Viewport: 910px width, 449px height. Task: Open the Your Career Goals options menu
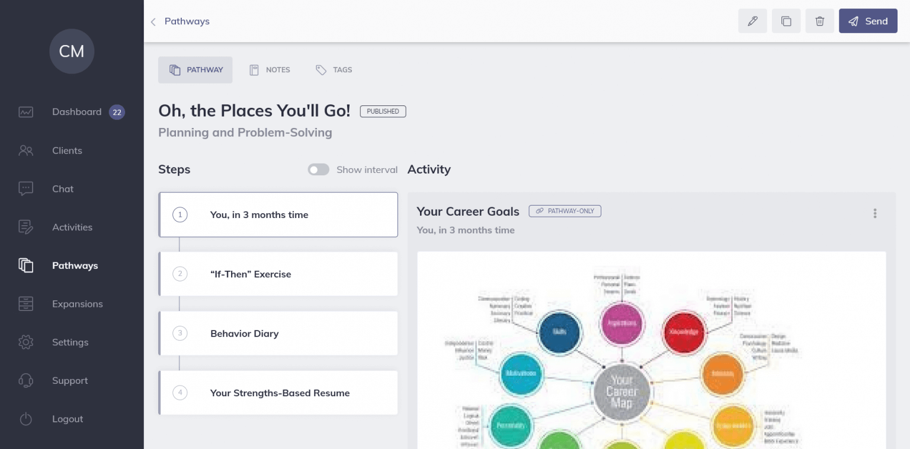coord(875,213)
